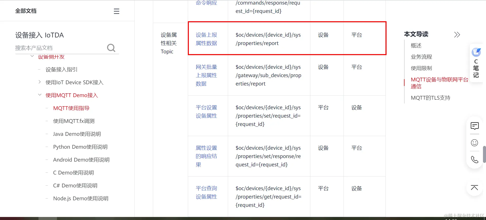This screenshot has height=220, width=486.
Task: Open the hamburger menu beside 全部文档
Action: coord(116,11)
